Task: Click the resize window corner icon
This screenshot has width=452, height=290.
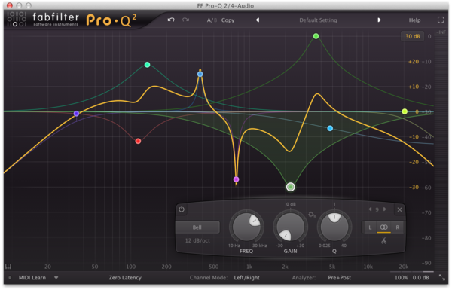Action: tap(441, 277)
